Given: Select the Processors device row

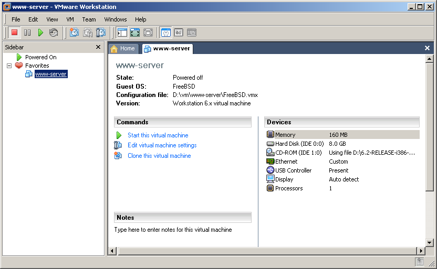Looking at the screenshot, I should (x=342, y=188).
